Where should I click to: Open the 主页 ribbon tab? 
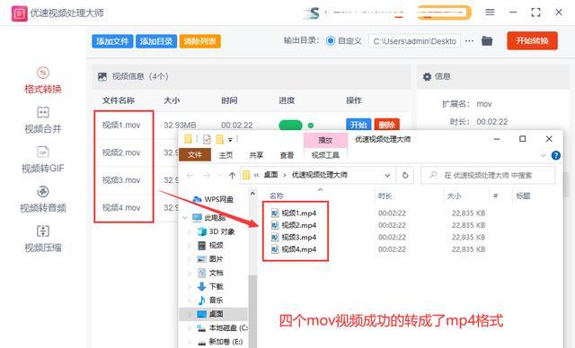pos(226,155)
